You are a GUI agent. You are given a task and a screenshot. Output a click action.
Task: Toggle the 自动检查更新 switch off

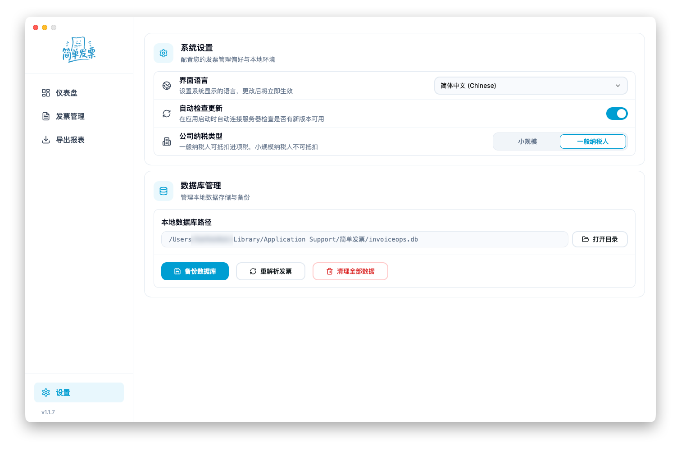click(617, 114)
